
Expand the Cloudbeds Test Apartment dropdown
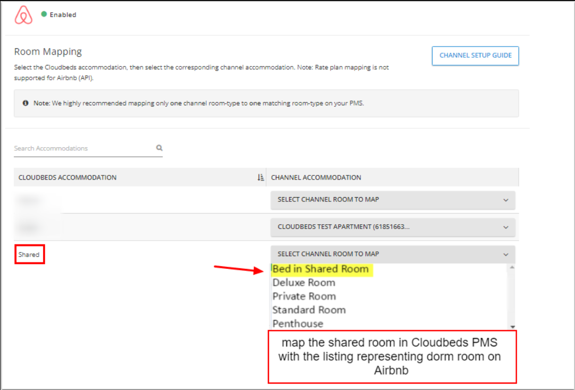pyautogui.click(x=392, y=227)
